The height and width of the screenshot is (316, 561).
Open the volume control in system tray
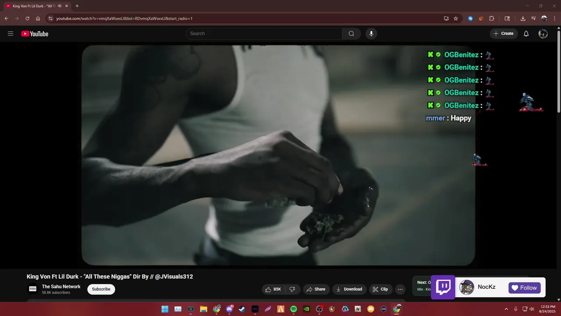532,309
